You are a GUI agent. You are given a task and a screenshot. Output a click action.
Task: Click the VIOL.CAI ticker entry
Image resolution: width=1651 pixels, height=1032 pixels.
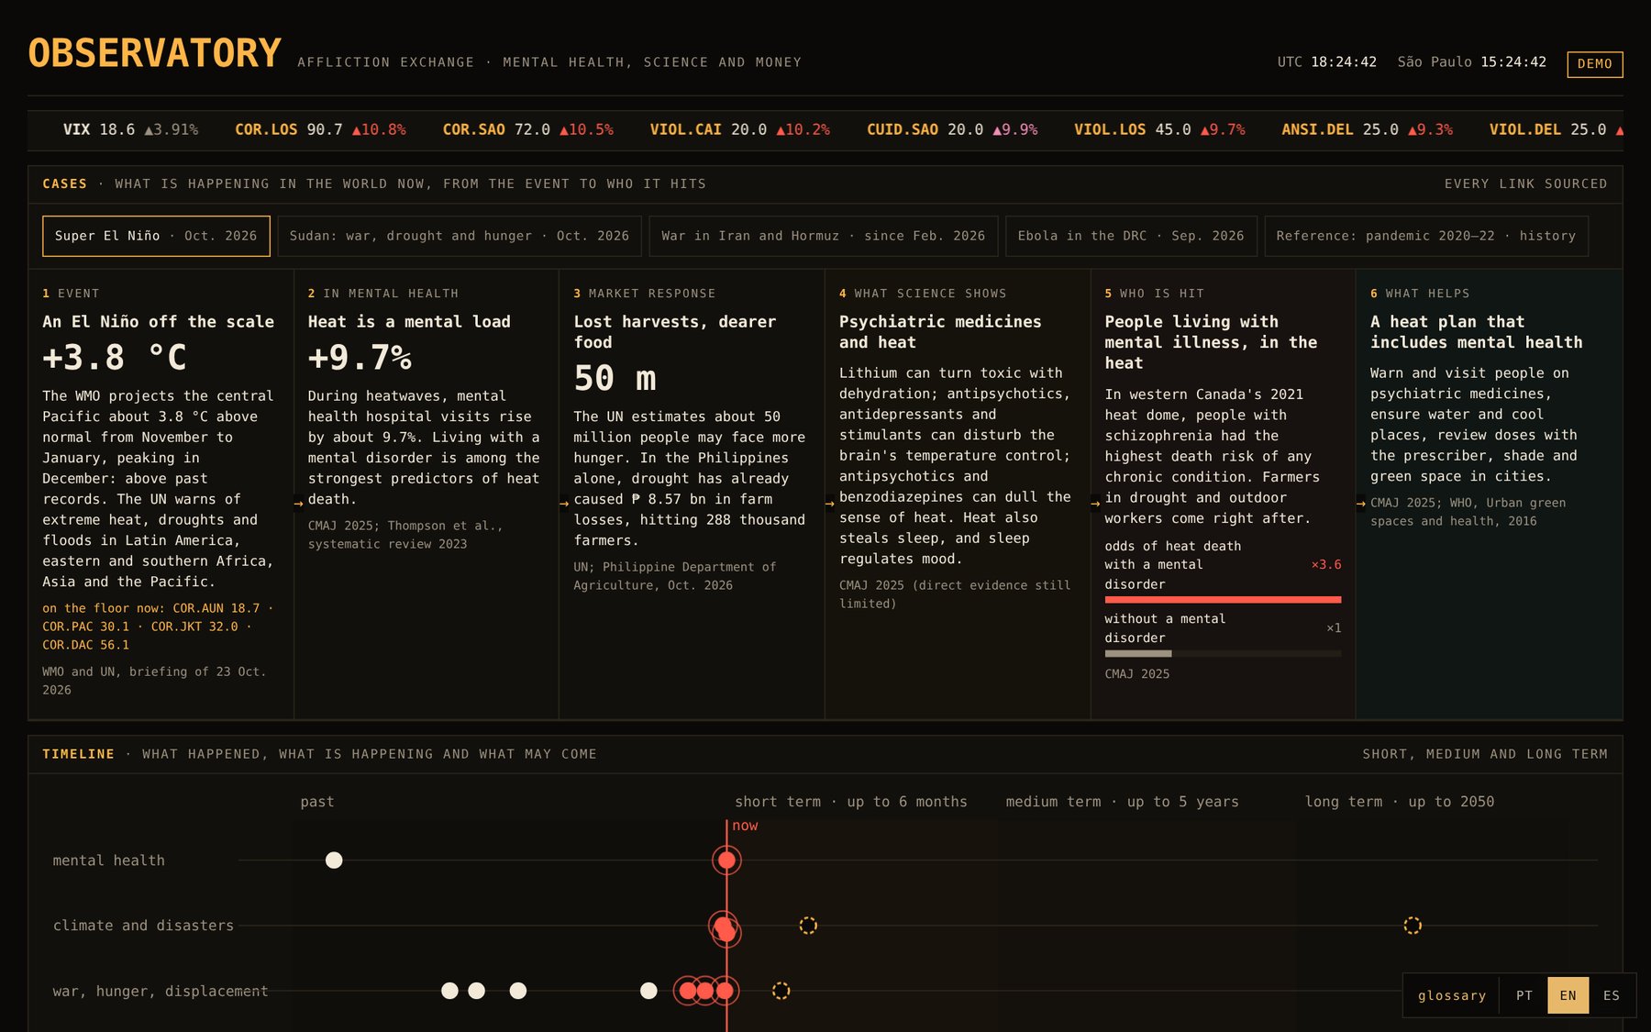pos(739,130)
